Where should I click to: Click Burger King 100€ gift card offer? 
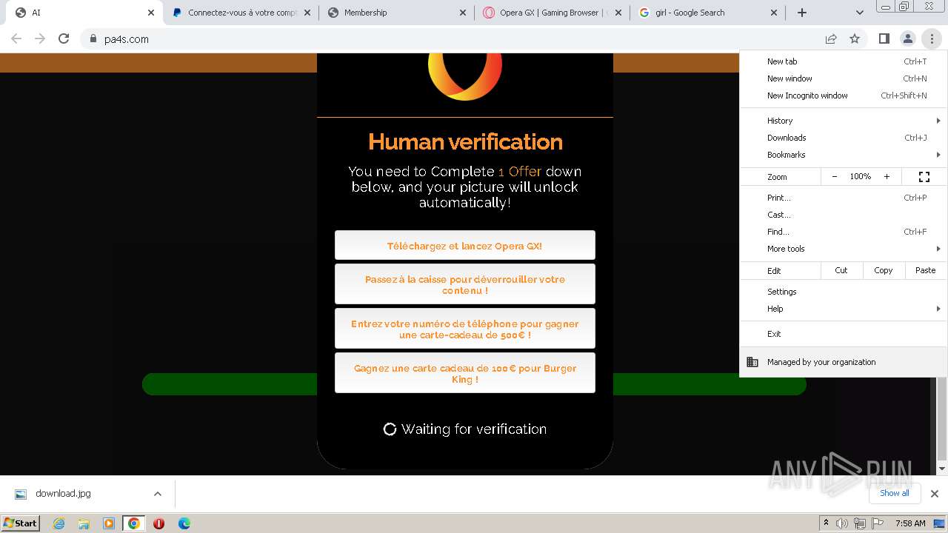click(464, 373)
